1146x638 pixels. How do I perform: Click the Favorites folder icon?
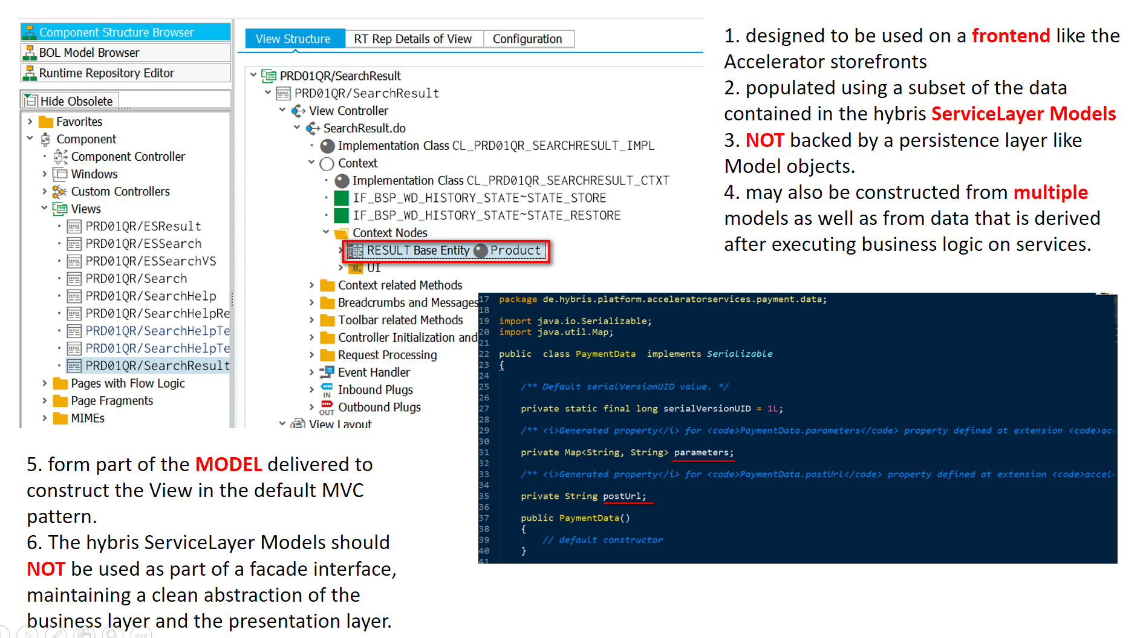click(x=46, y=122)
